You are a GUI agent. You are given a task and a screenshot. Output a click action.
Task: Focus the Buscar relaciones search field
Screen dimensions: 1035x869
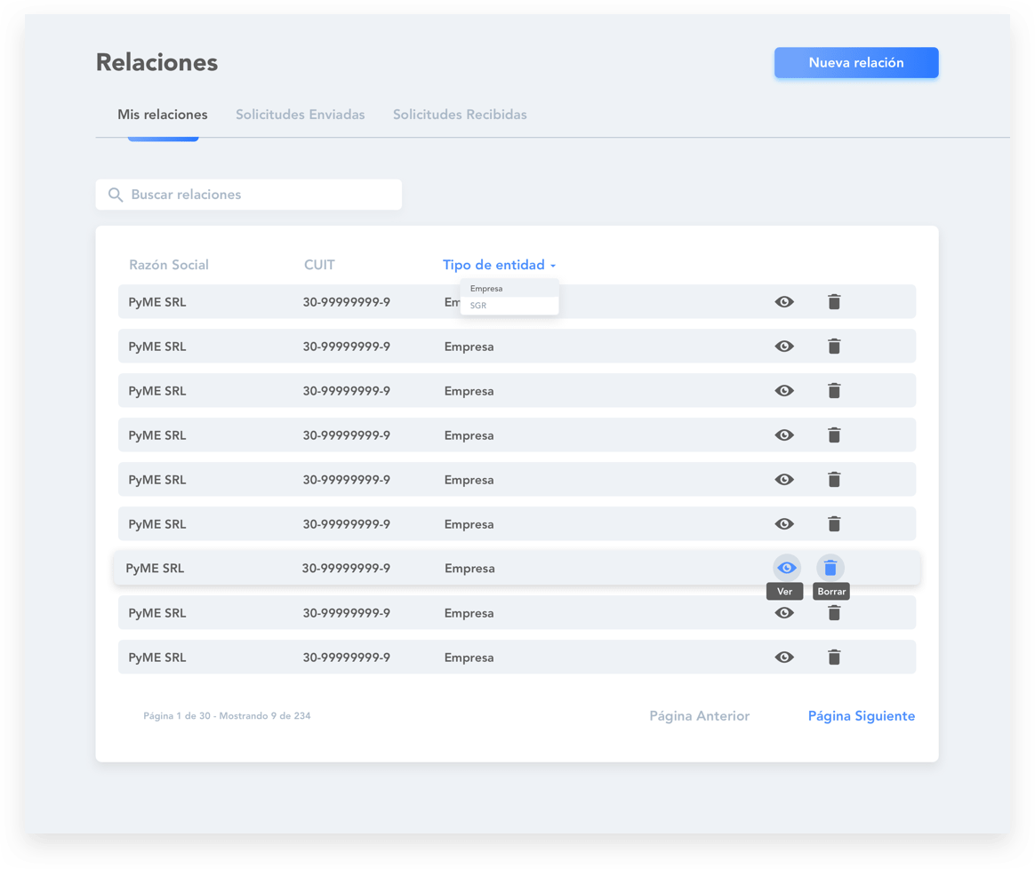point(258,195)
